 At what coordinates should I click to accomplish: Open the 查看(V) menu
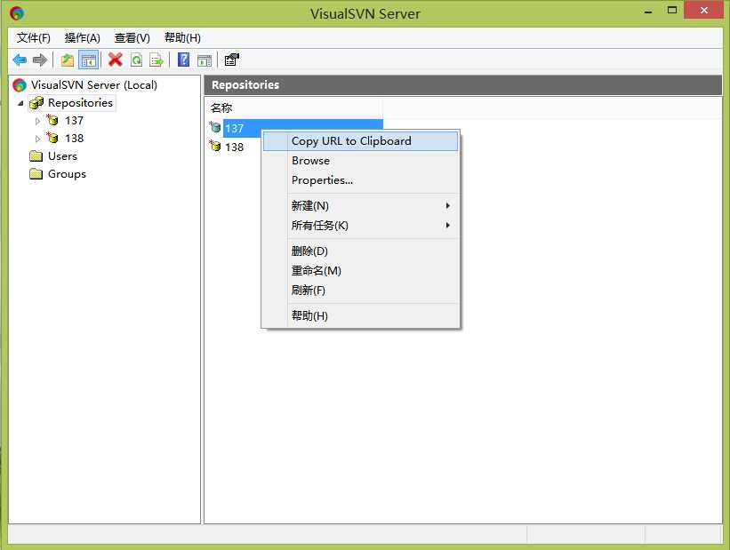point(132,37)
